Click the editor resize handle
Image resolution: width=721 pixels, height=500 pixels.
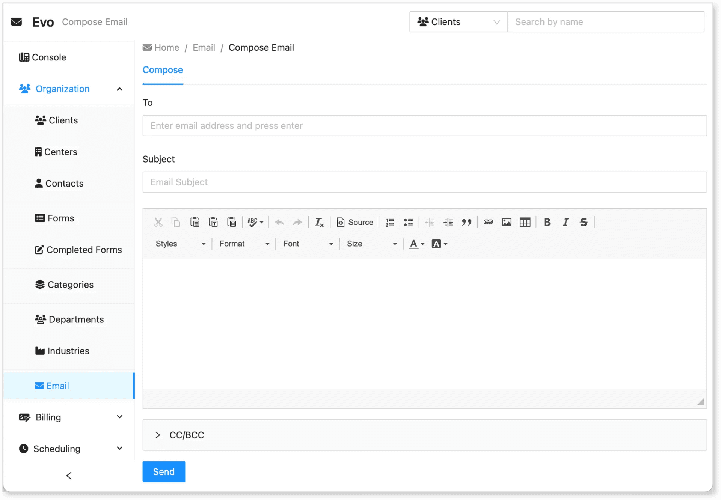[x=701, y=401]
